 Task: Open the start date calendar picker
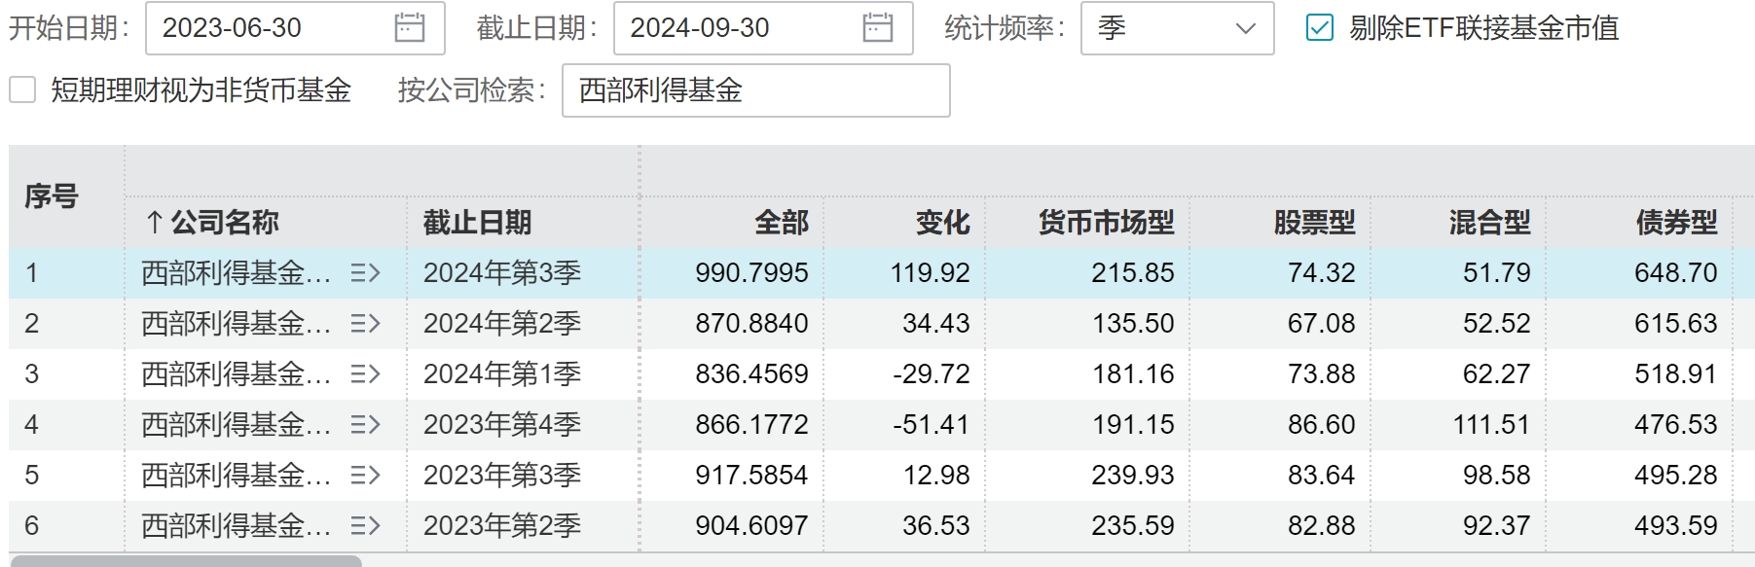[x=409, y=28]
